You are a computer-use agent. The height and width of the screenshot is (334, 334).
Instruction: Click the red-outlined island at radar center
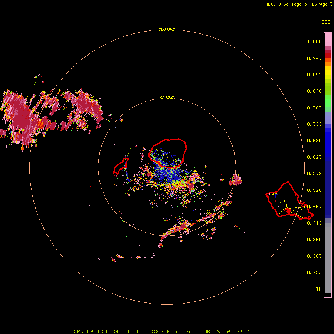(x=168, y=154)
